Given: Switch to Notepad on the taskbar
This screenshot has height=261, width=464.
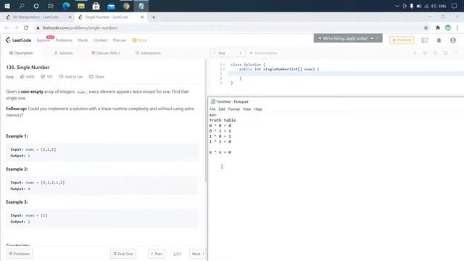Looking at the screenshot, I should coord(141,6).
